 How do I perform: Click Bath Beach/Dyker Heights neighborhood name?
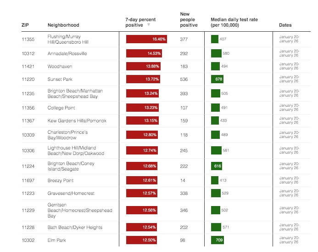tap(75, 228)
